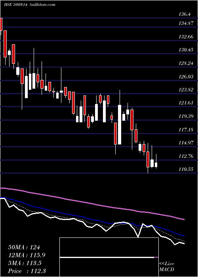Click the <<Live MACD label

tap(167, 266)
